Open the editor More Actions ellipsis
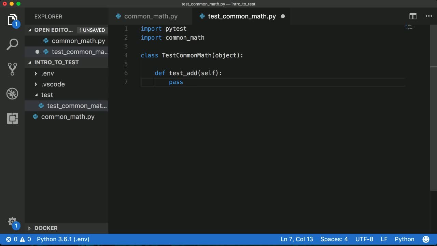437x246 pixels. pyautogui.click(x=429, y=16)
